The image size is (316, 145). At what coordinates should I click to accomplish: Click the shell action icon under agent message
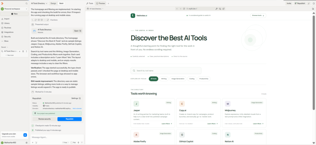[32, 20]
